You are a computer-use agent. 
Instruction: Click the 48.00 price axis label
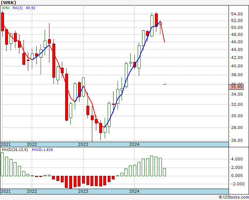(237, 35)
